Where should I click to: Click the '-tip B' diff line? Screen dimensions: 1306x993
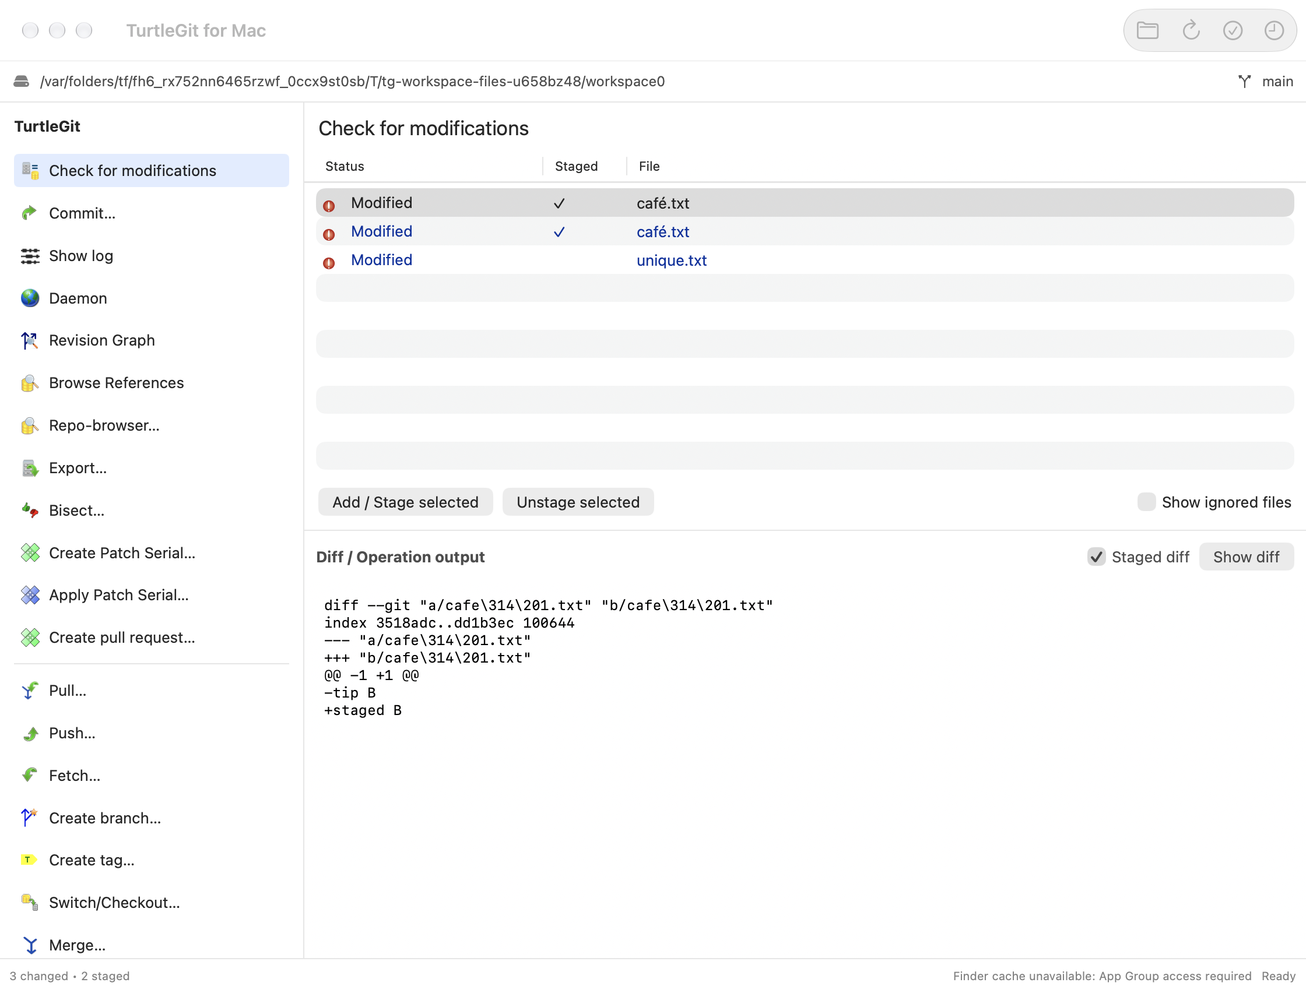[349, 693]
